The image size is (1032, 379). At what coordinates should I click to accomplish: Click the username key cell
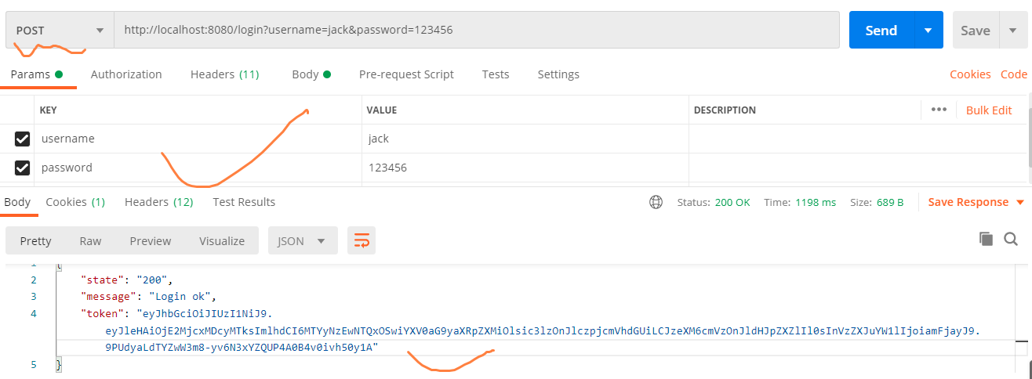198,139
